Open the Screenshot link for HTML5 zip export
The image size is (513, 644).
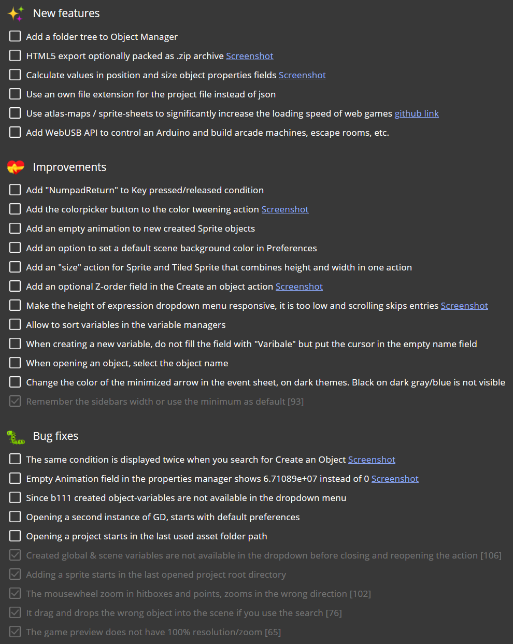pyautogui.click(x=249, y=55)
